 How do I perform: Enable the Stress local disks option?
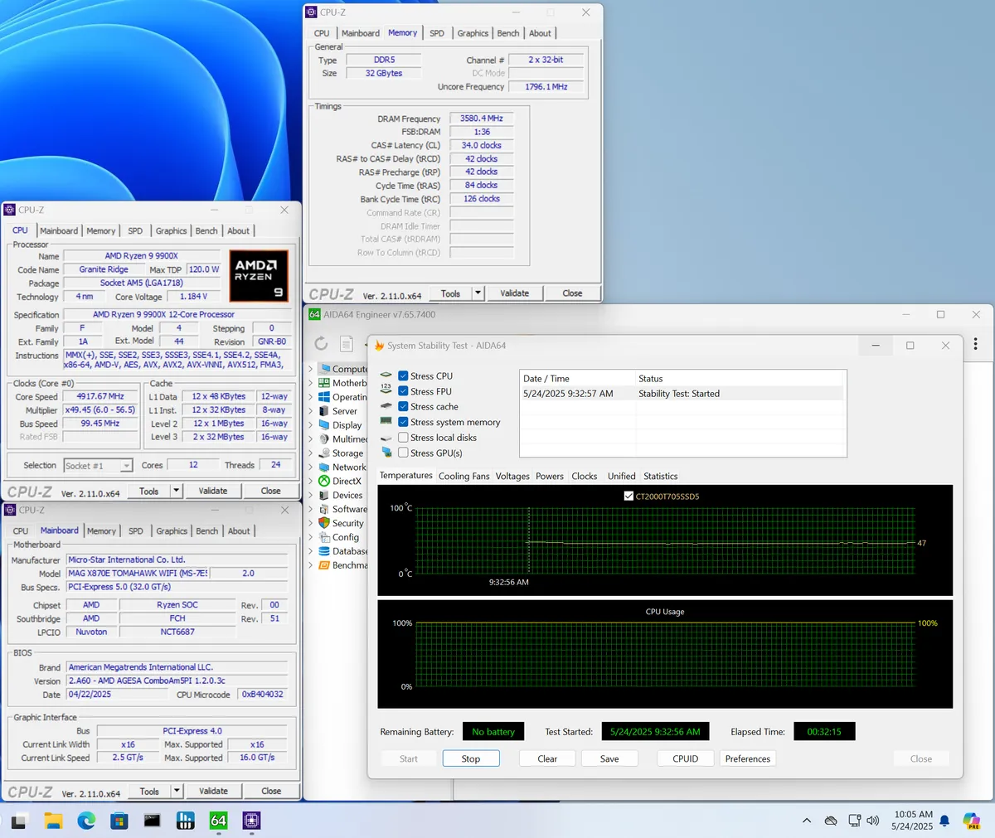click(405, 437)
